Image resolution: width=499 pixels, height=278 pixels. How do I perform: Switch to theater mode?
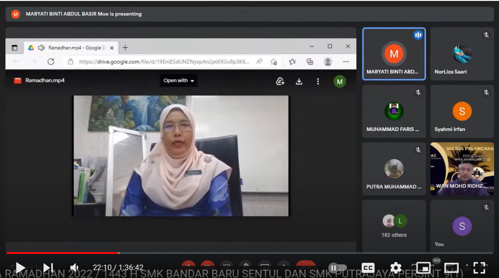(x=451, y=268)
